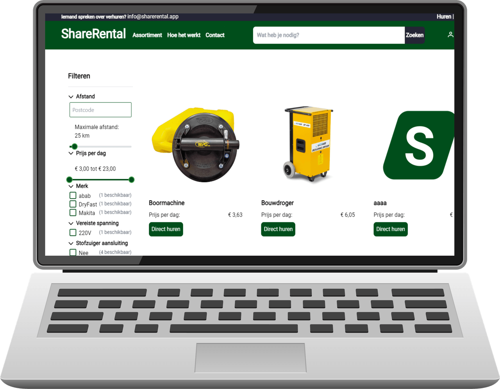Click the maximum price slider handle

(132, 180)
